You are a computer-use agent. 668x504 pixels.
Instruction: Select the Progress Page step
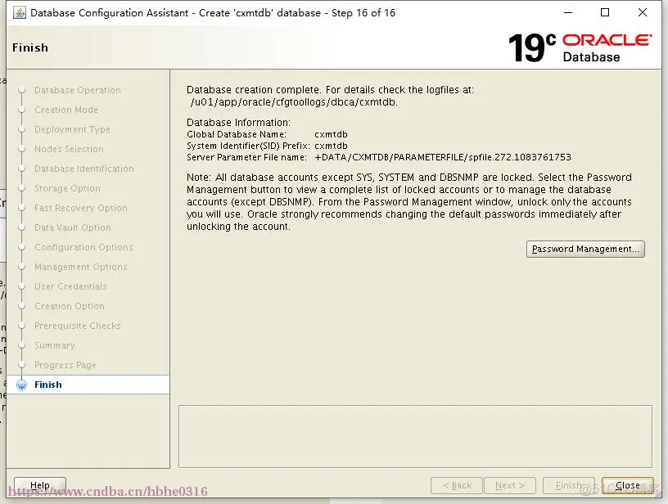[x=65, y=365]
